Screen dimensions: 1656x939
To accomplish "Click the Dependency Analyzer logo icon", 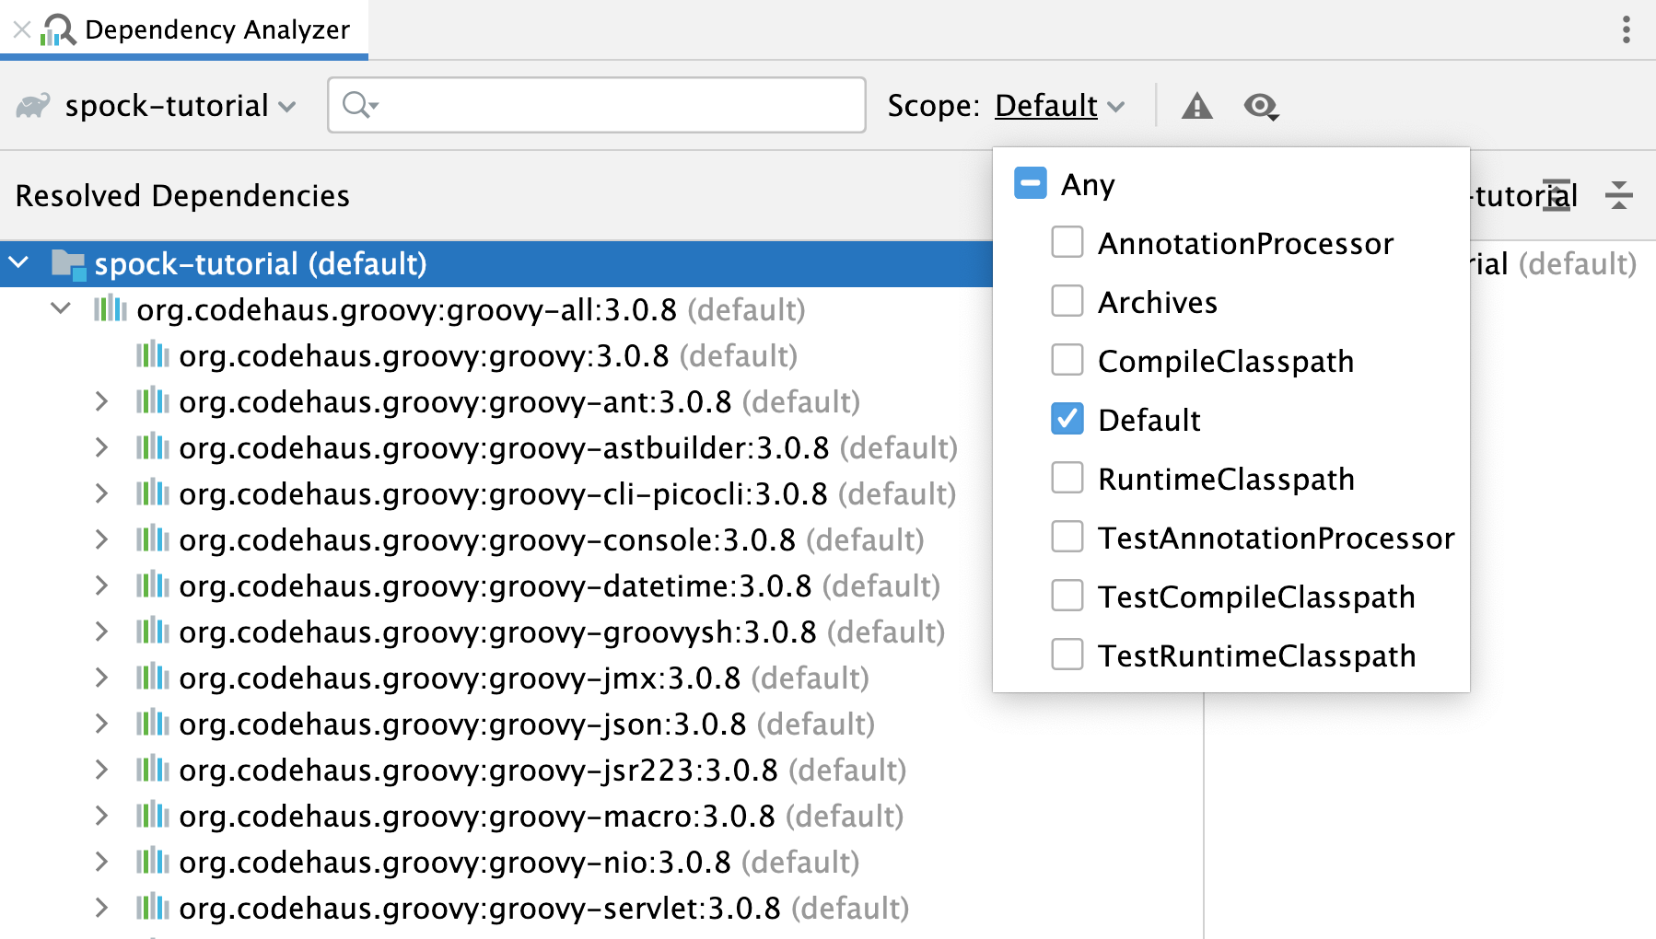I will [58, 29].
